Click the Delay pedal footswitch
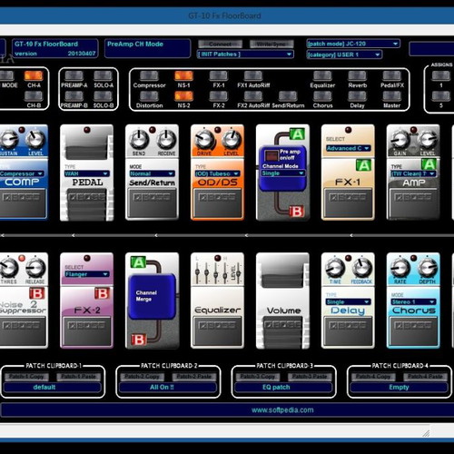Image resolution: width=454 pixels, height=454 pixels. click(348, 331)
